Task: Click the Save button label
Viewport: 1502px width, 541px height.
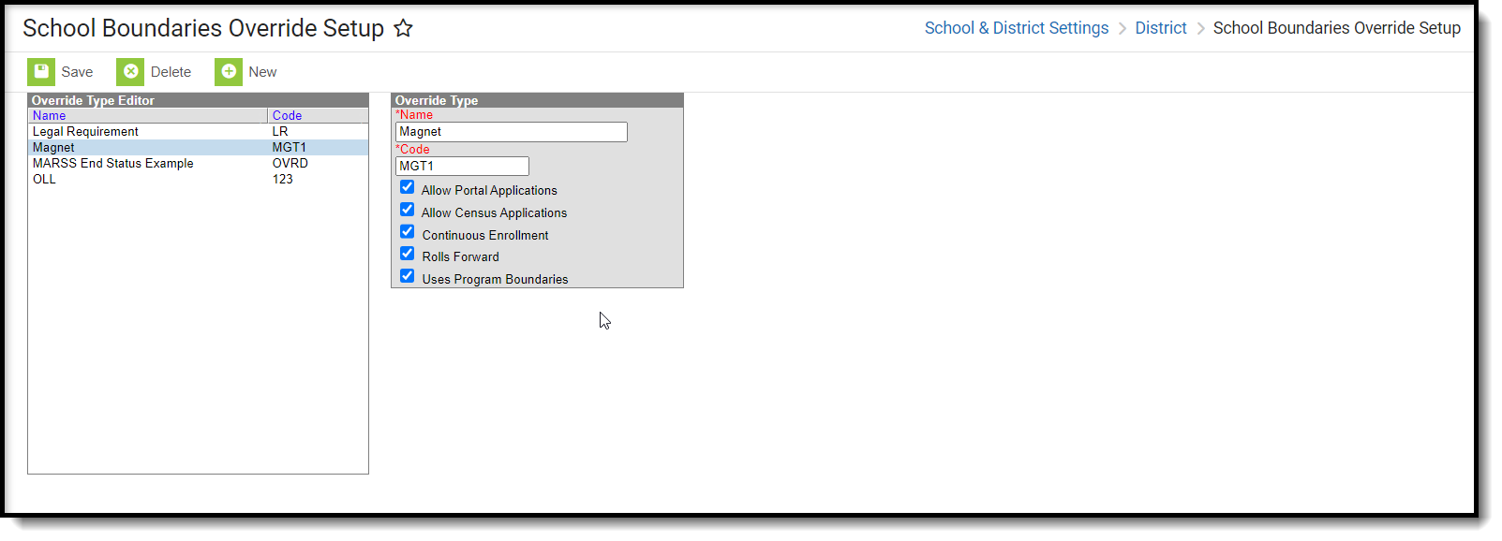Action: [x=77, y=72]
